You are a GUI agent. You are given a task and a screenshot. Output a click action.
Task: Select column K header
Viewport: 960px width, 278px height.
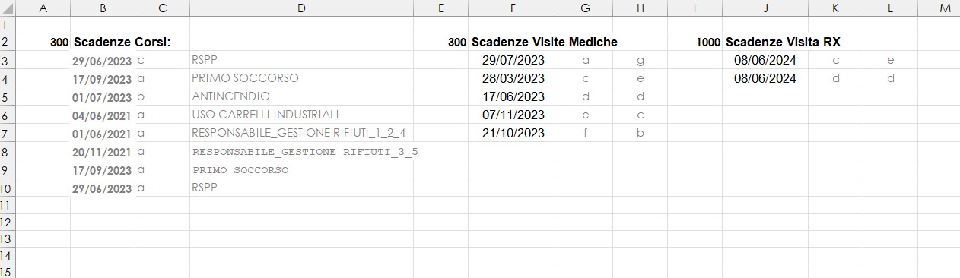(x=835, y=8)
